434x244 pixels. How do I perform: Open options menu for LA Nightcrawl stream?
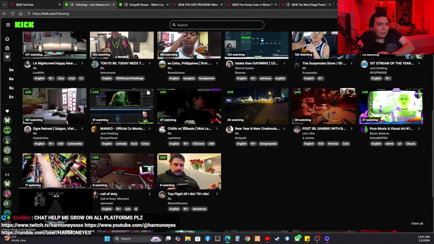pyautogui.click(x=82, y=63)
